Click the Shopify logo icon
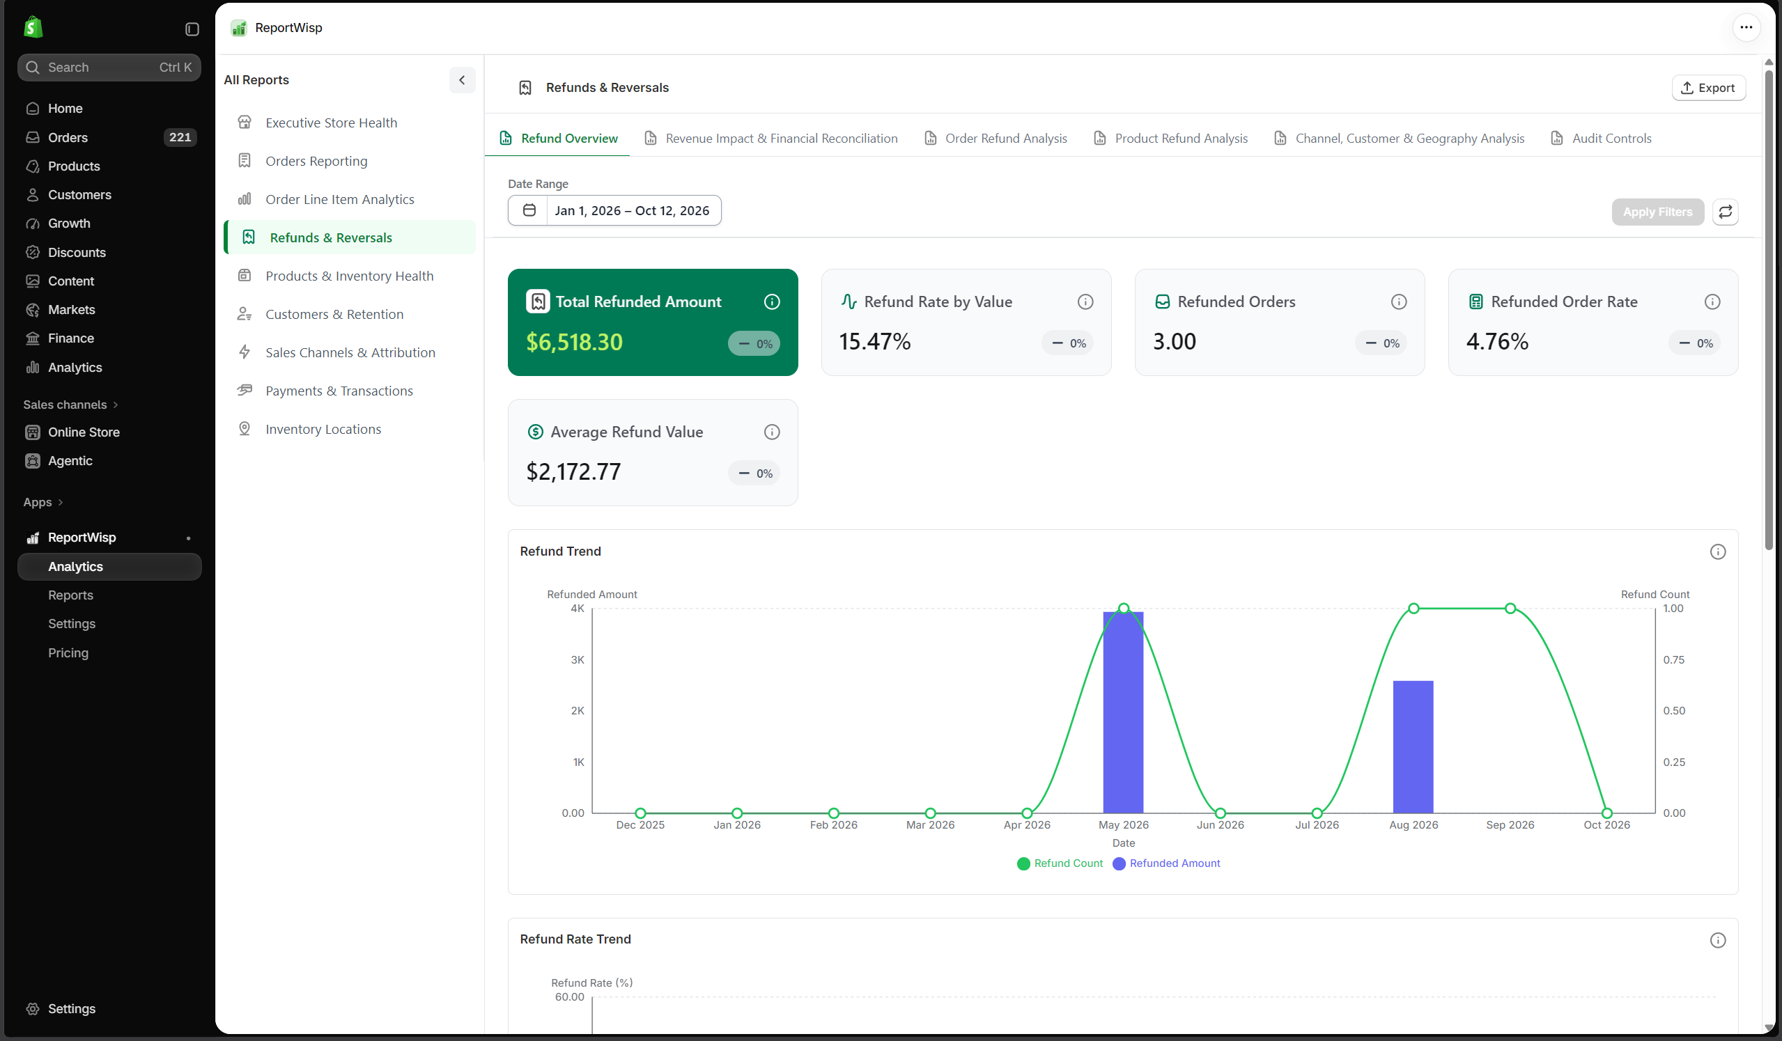 tap(33, 28)
